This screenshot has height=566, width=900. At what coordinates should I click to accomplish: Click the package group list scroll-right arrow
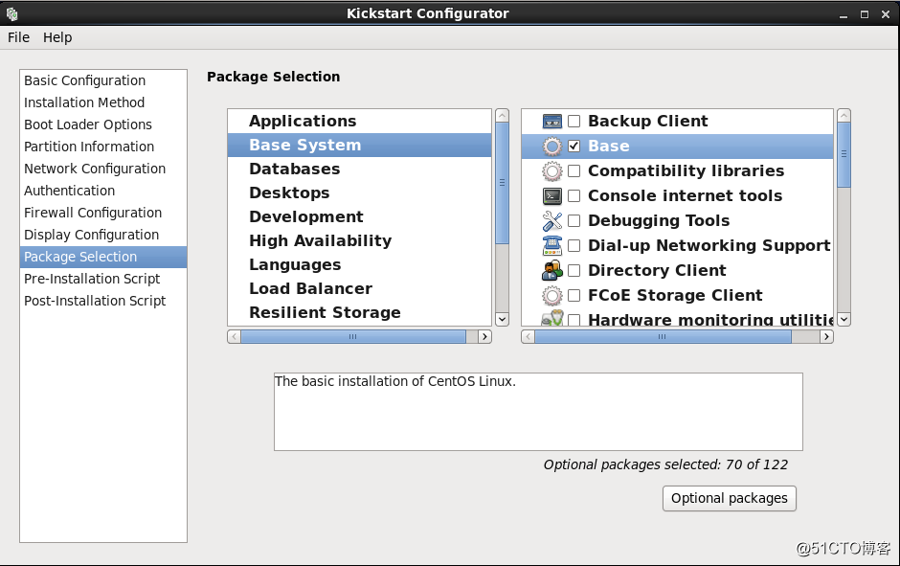[x=826, y=337]
